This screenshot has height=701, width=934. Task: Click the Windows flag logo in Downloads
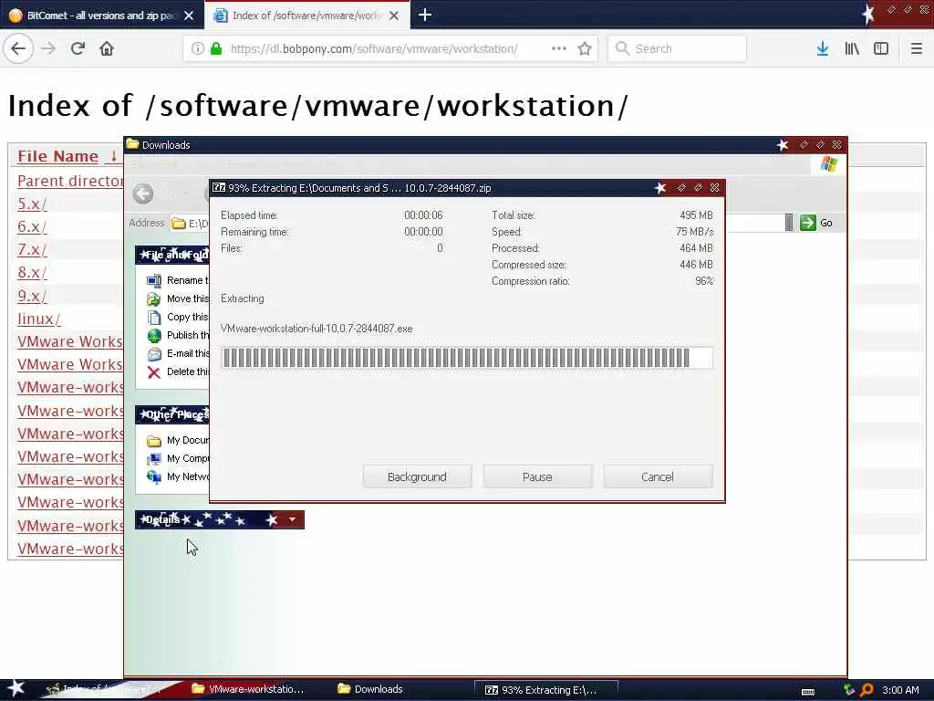829,164
